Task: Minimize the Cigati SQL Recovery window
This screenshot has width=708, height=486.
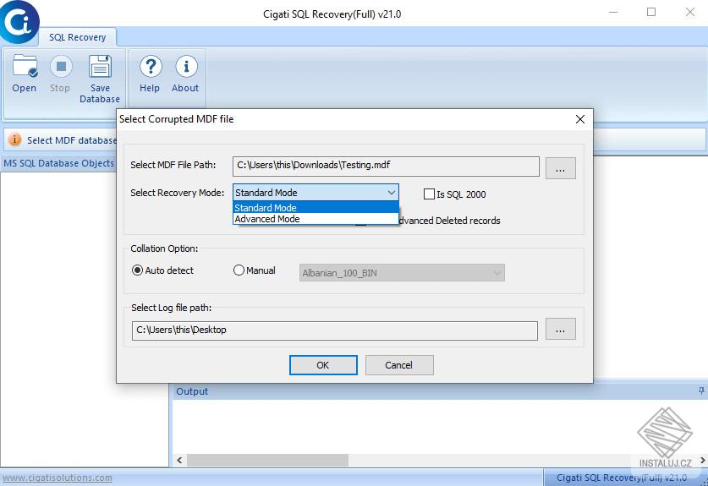Action: (x=613, y=13)
